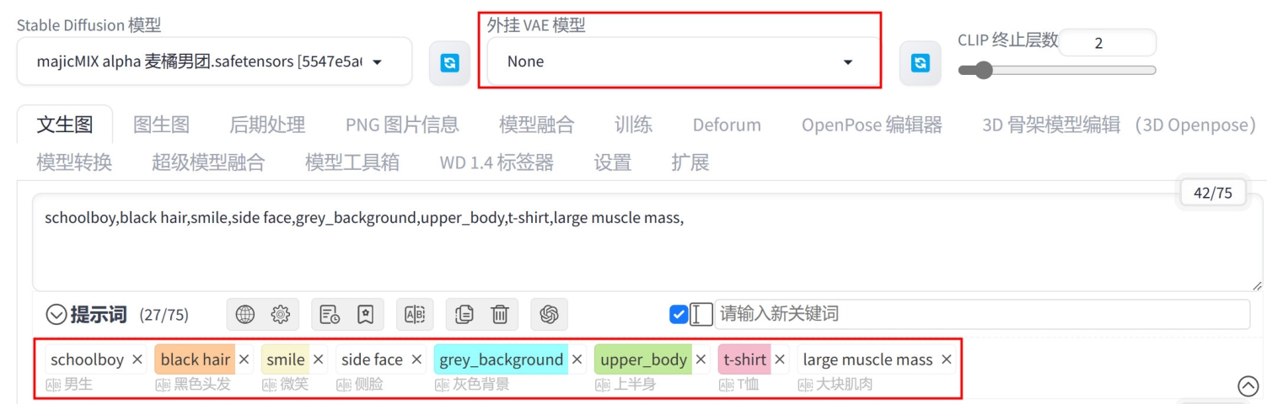Remove the black hair tag

(244, 359)
